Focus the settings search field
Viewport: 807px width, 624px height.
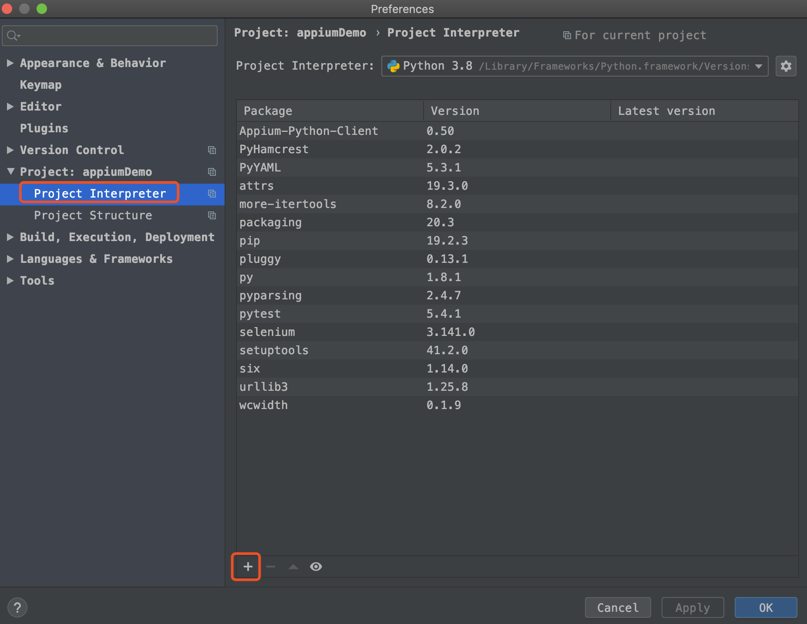point(110,36)
